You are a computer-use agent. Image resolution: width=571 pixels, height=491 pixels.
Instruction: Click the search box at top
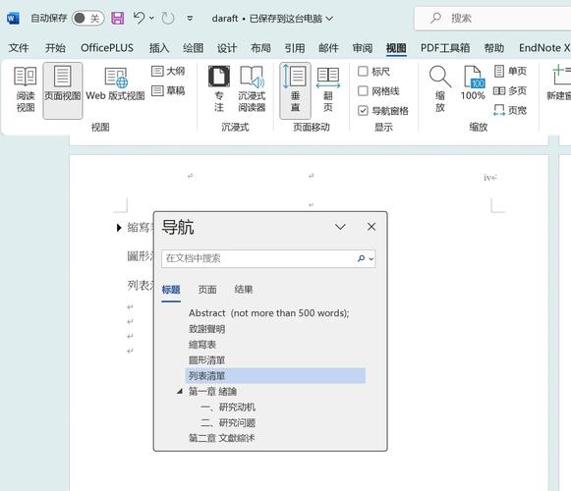(x=492, y=19)
